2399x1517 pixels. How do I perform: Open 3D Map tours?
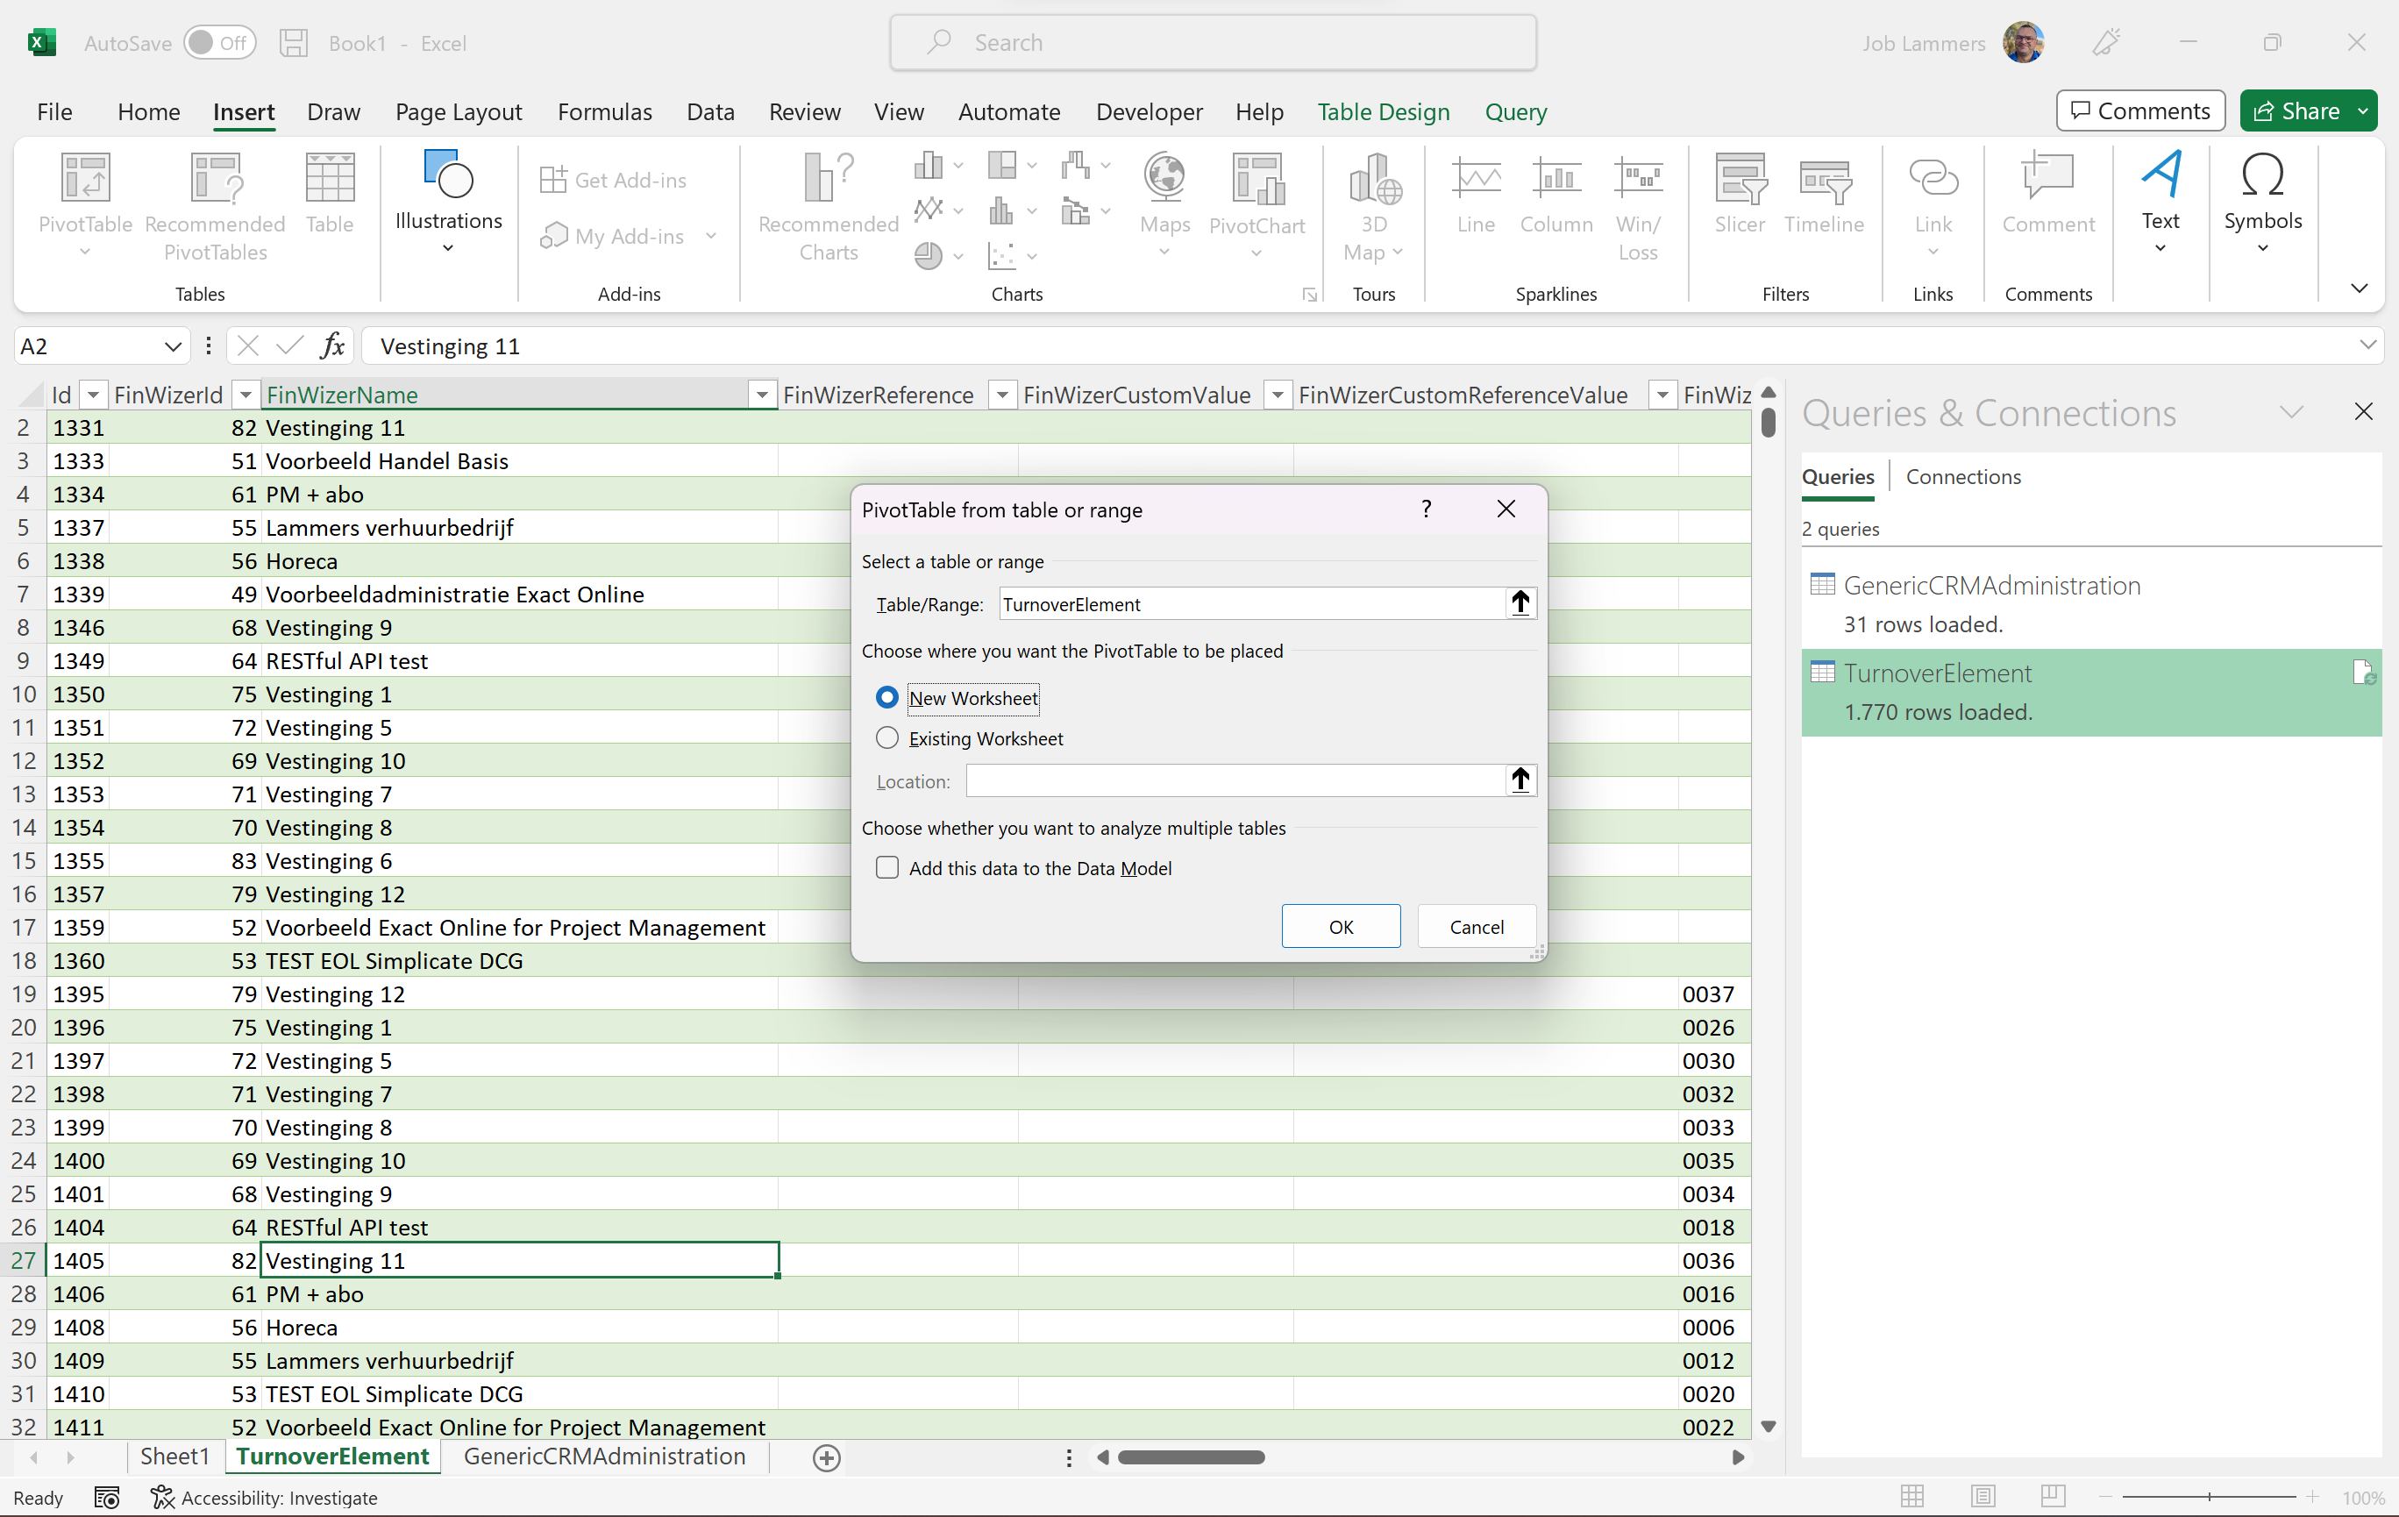coord(1373,205)
